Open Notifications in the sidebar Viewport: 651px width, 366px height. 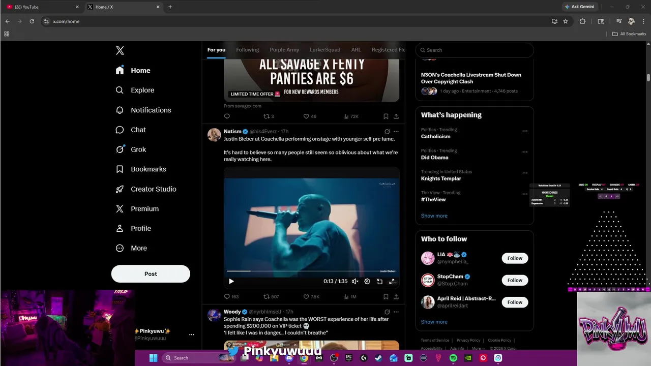point(143,110)
